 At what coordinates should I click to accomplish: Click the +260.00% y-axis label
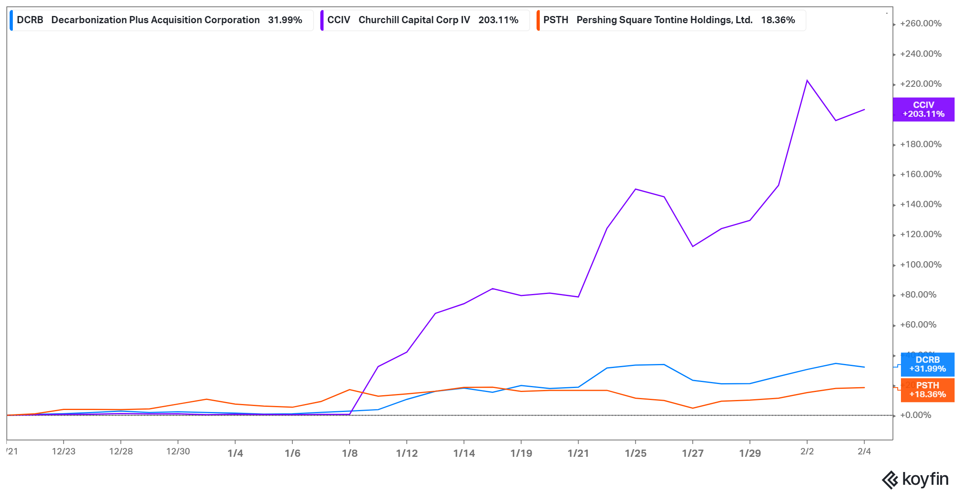coord(921,24)
